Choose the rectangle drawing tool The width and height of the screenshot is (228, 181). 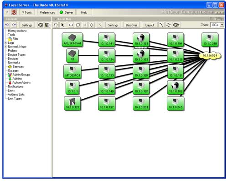tap(71, 25)
